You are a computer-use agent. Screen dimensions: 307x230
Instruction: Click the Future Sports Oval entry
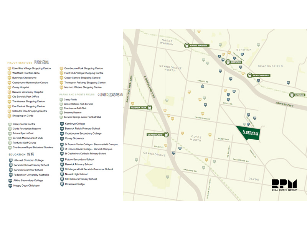pyautogui.click(x=23, y=133)
